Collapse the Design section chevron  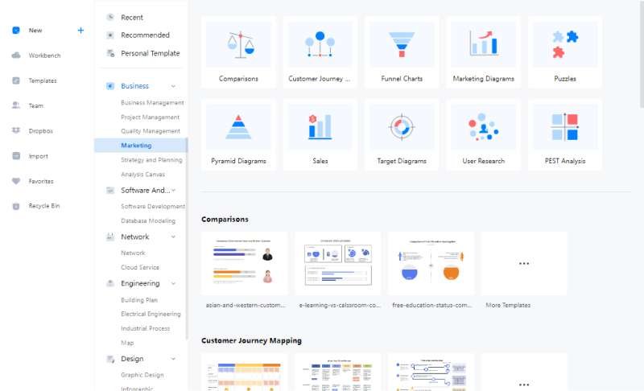pyautogui.click(x=173, y=359)
